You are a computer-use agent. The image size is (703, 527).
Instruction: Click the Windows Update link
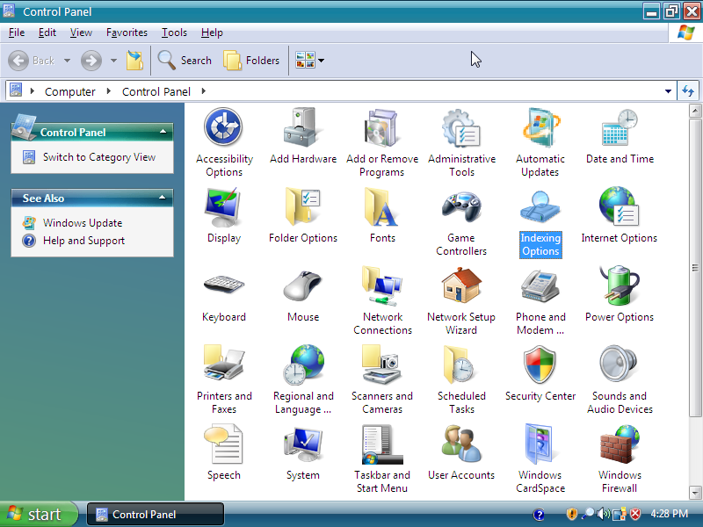point(83,223)
